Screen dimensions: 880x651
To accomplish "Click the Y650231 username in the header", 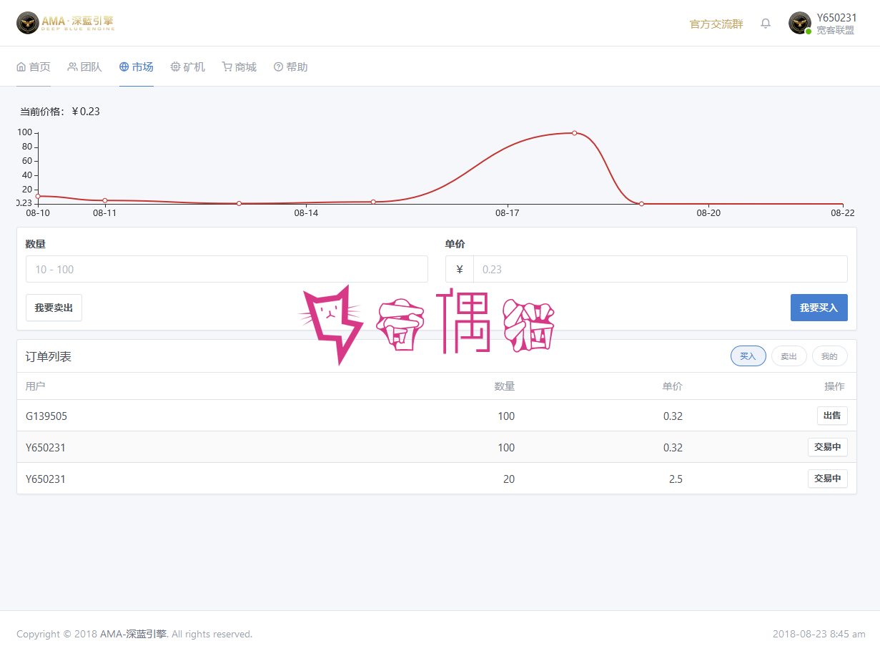I will [x=837, y=18].
